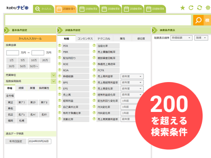This screenshot has height=158, width=211.
Task: Open the 前年度 dropdown for 経常利益変化率
Action: pos(132,95)
